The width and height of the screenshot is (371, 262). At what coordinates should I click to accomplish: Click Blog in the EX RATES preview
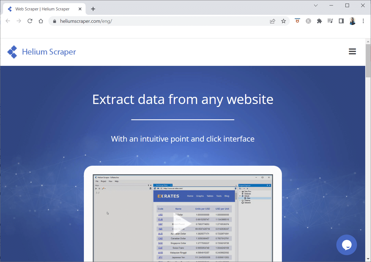227,196
